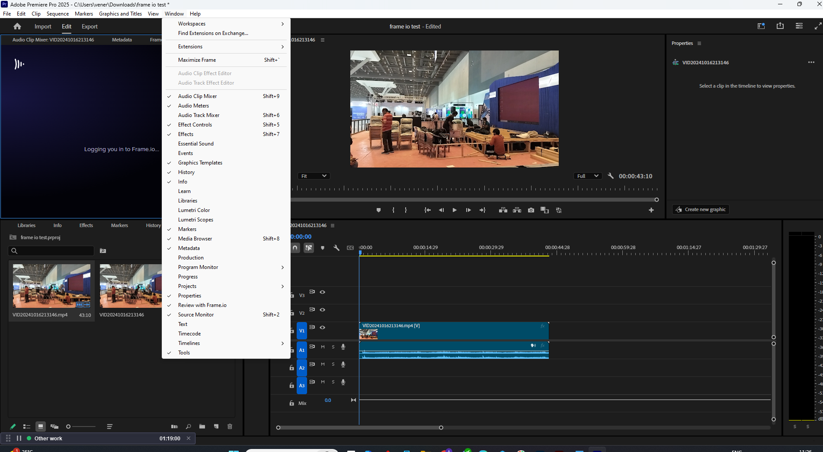823x452 pixels.
Task: Open the Full playback resolution dropdown
Action: tap(587, 176)
